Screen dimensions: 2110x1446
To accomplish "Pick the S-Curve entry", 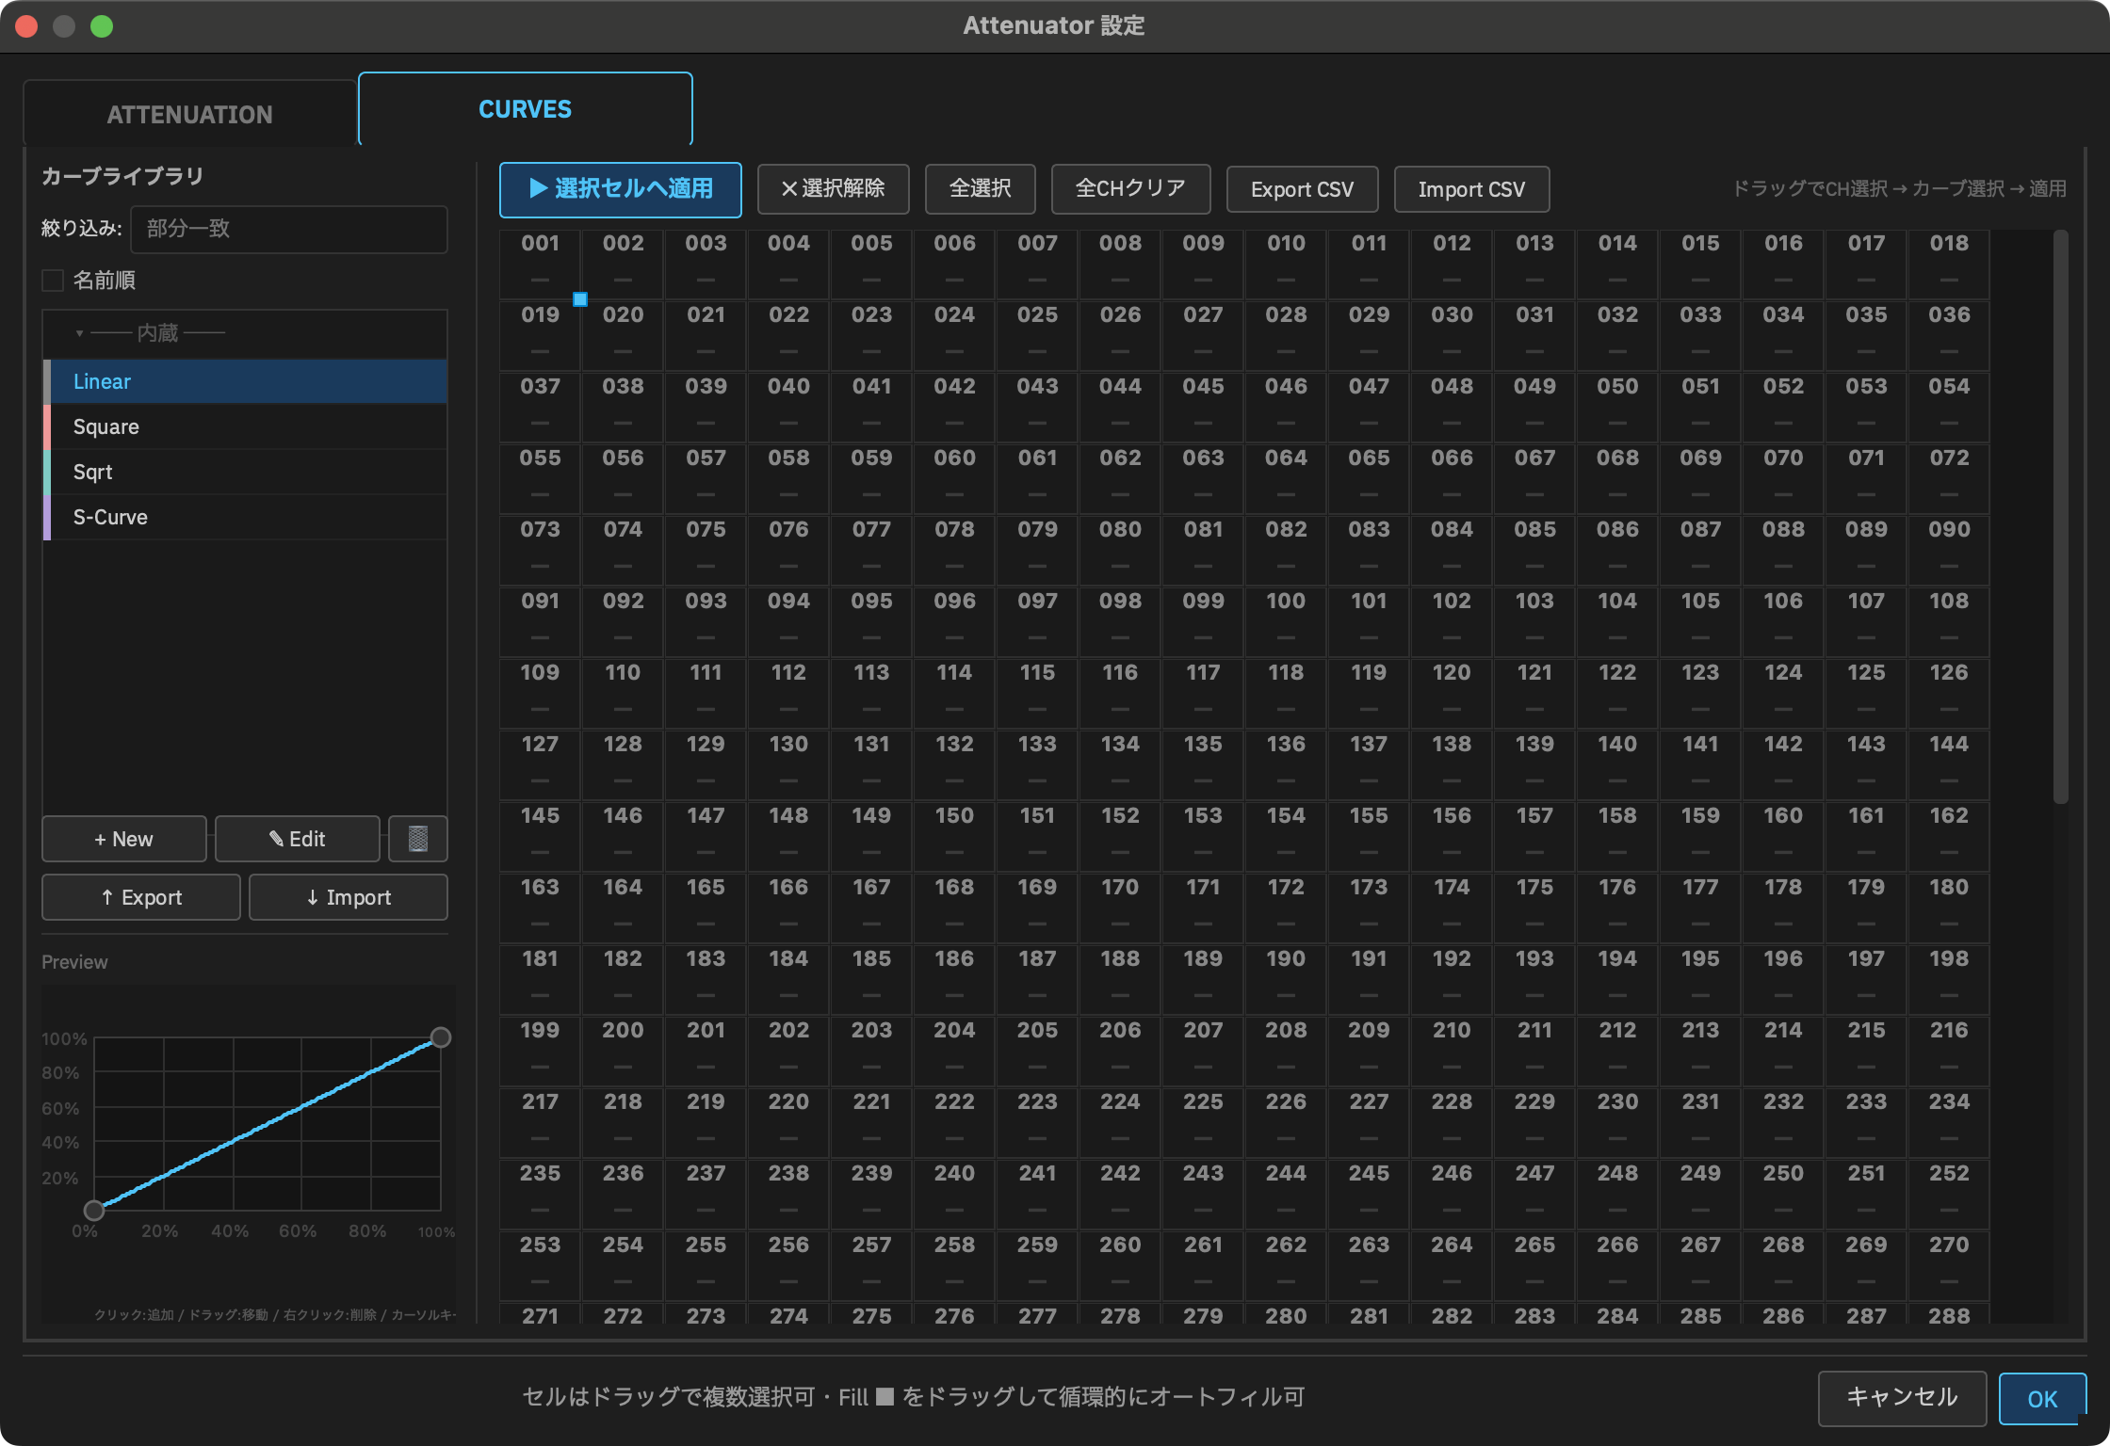I will pos(245,517).
